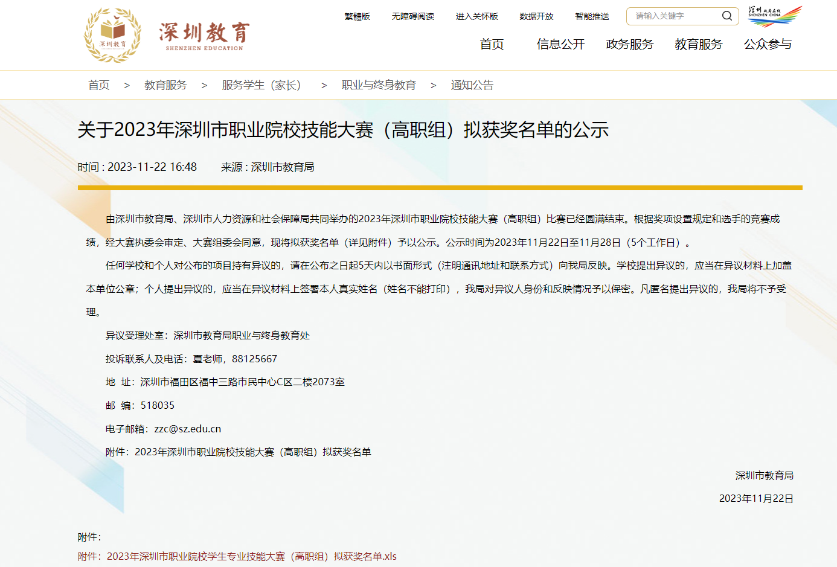Viewport: 837px width, 567px height.
Task: Open the 公众参与 navigation menu
Action: pos(767,44)
